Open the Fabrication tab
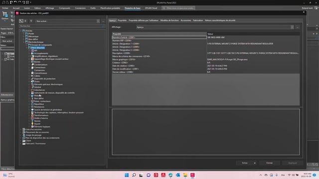This screenshot has width=319, height=179. click(198, 20)
